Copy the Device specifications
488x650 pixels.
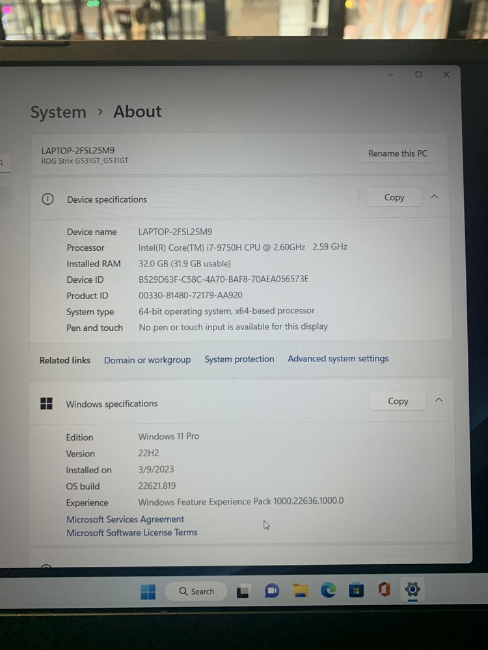394,198
